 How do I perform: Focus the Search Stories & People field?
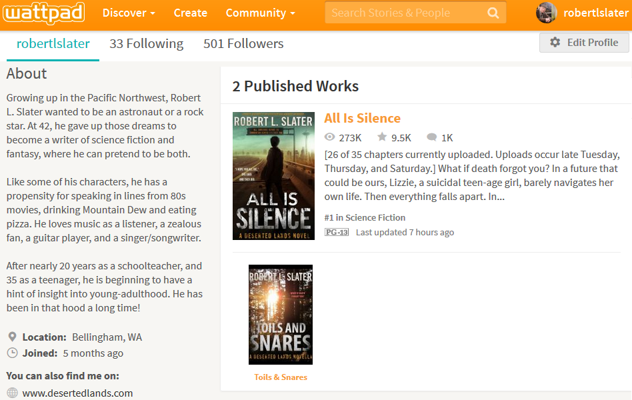(415, 13)
